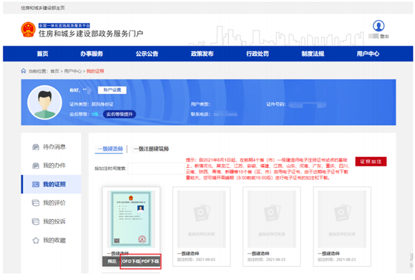Open the first 一级建造师 certificate thumbnail
The image size is (415, 280).
132,218
